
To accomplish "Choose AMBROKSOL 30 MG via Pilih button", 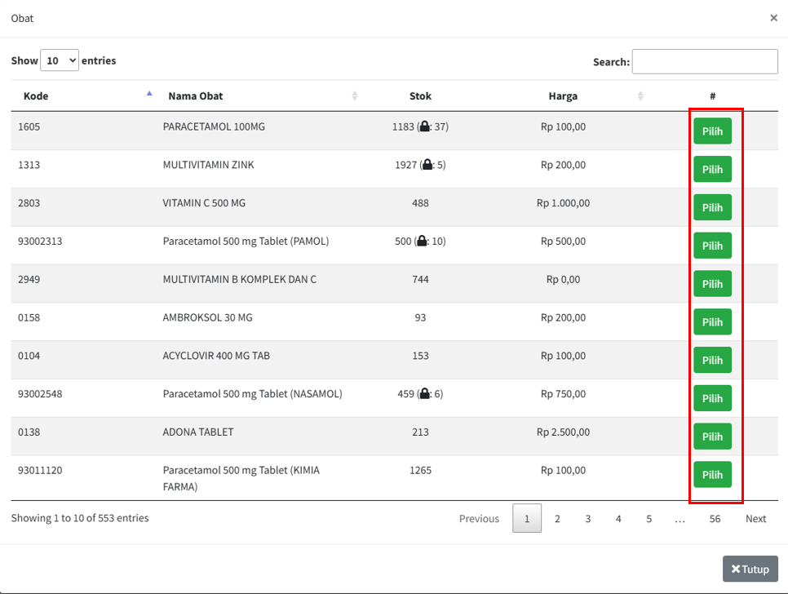I will click(712, 321).
